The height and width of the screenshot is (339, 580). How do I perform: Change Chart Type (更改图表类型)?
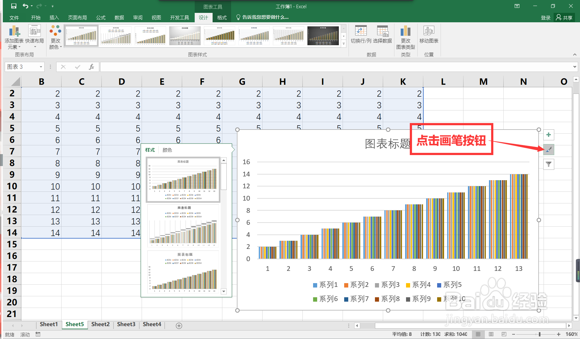pyautogui.click(x=405, y=37)
